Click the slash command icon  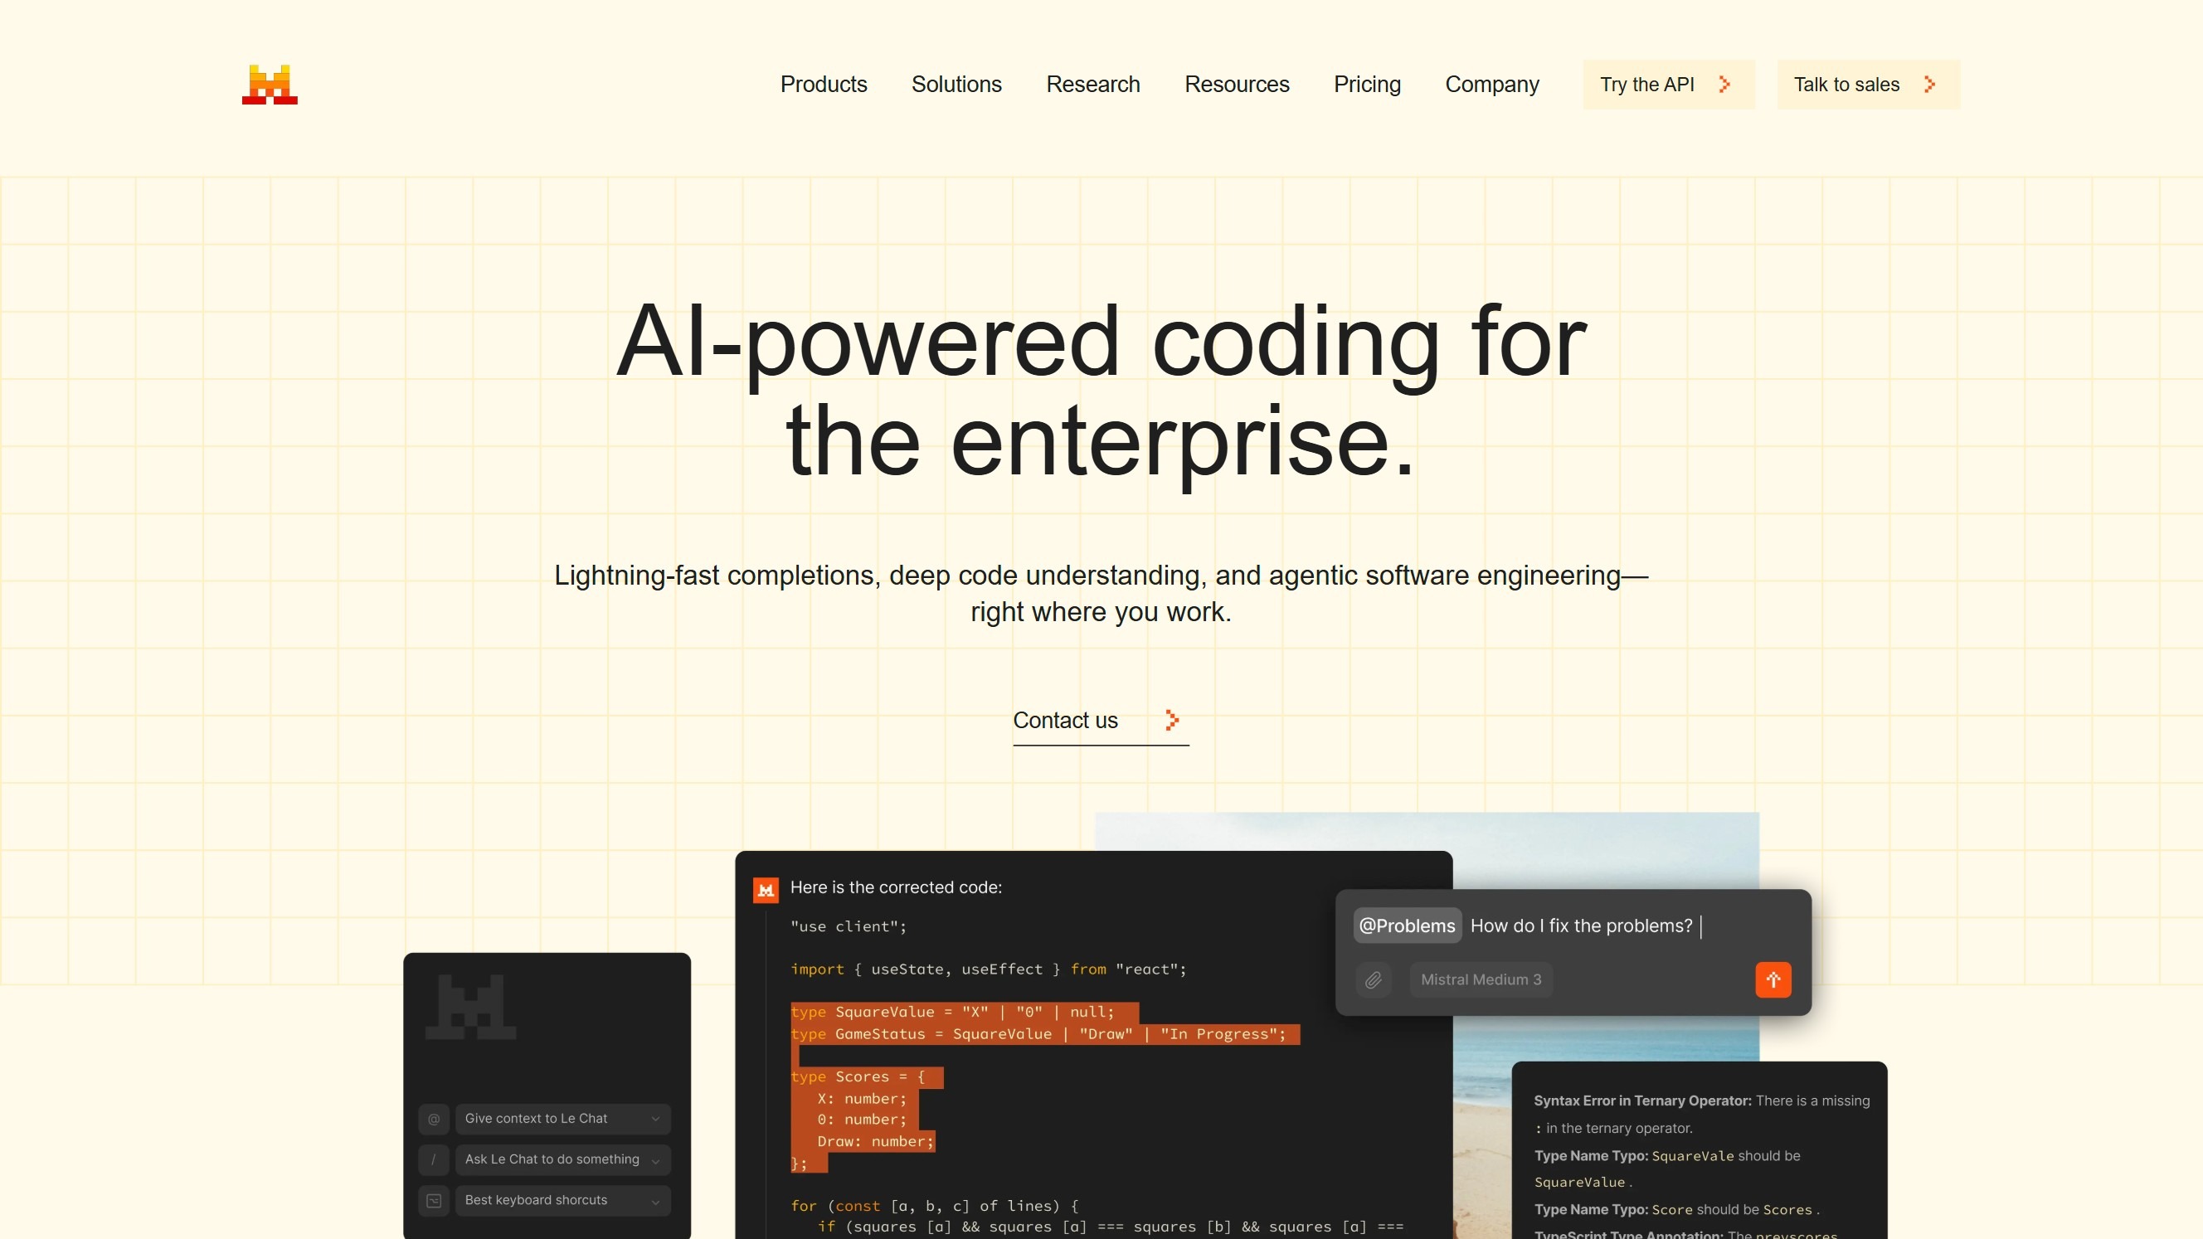click(434, 1159)
